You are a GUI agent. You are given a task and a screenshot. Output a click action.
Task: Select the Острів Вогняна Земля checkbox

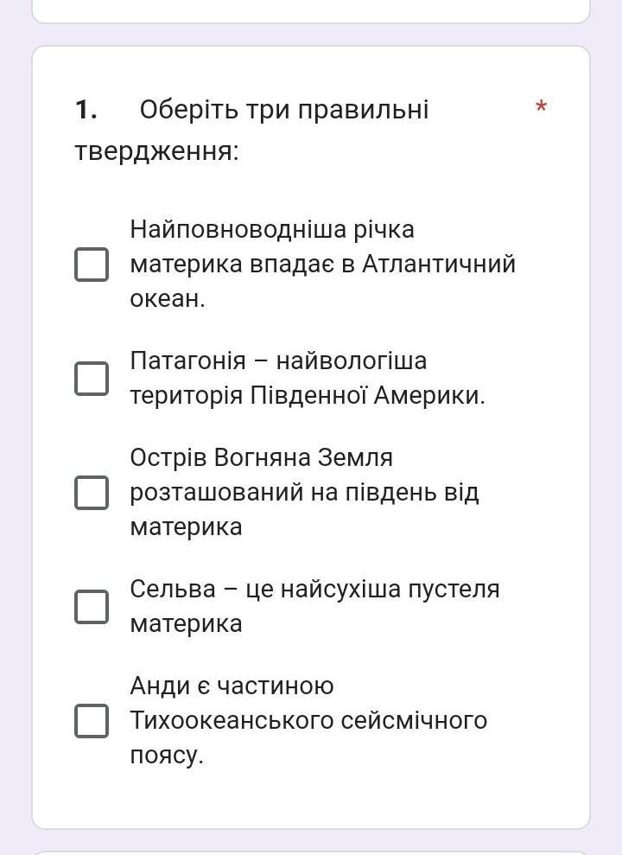pos(92,493)
